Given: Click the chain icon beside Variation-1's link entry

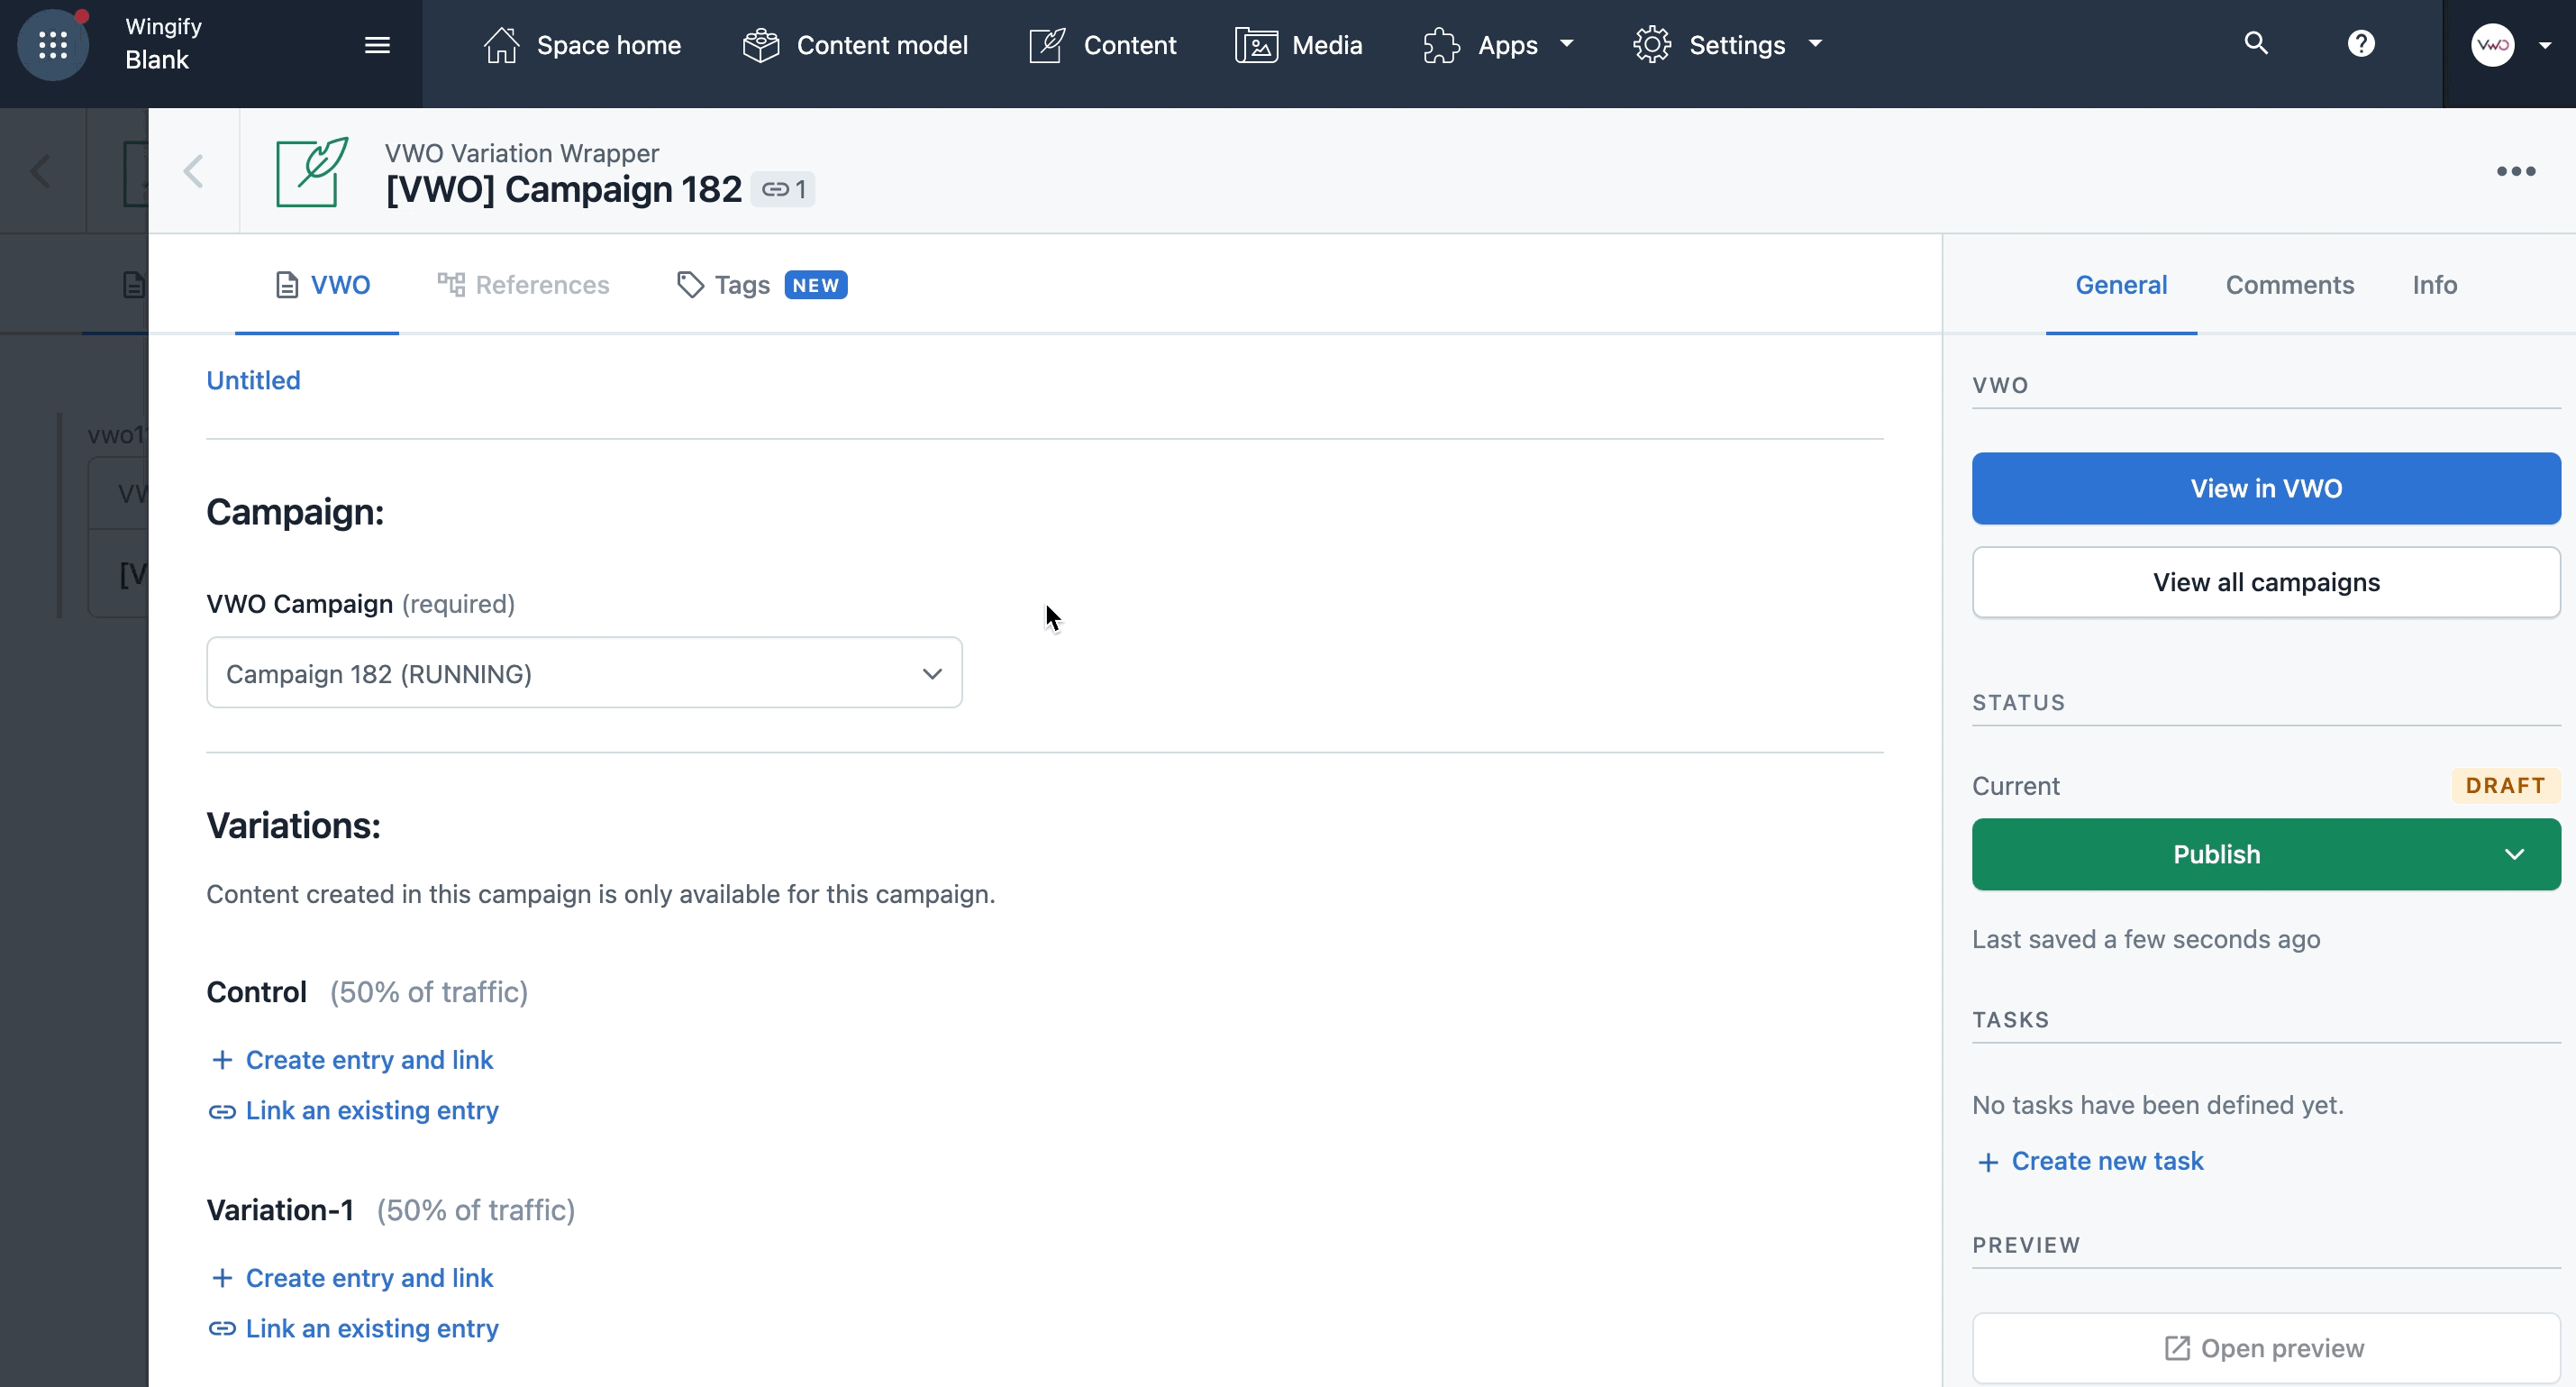Looking at the screenshot, I should click(222, 1329).
